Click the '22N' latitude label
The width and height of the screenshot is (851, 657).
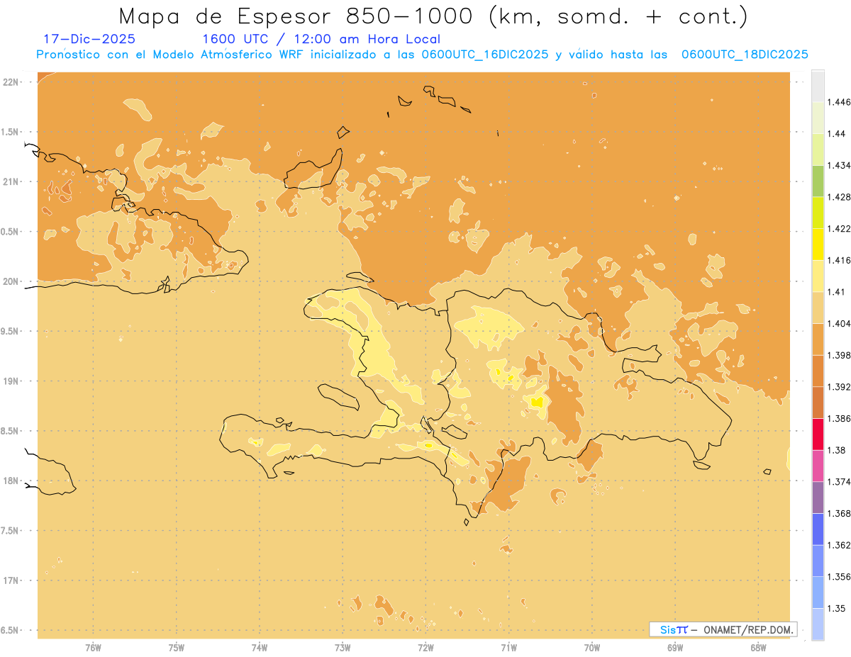tap(11, 82)
